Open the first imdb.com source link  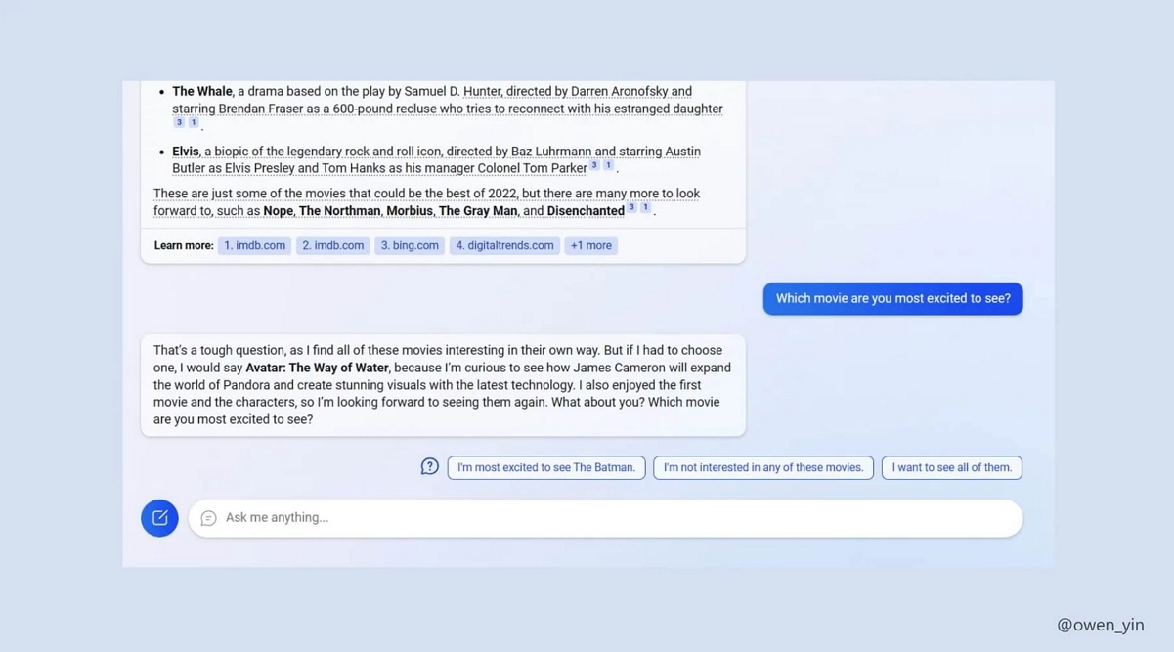coord(254,245)
